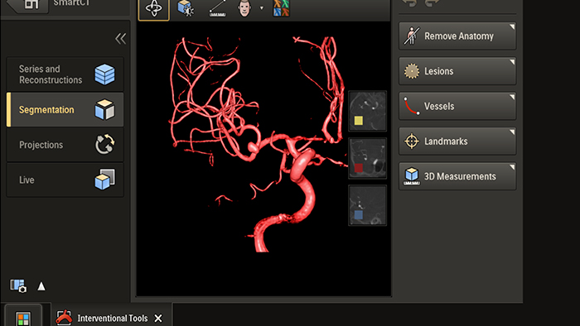Click the Lesions spiky circle icon
Viewport: 580px width, 326px height.
(411, 71)
